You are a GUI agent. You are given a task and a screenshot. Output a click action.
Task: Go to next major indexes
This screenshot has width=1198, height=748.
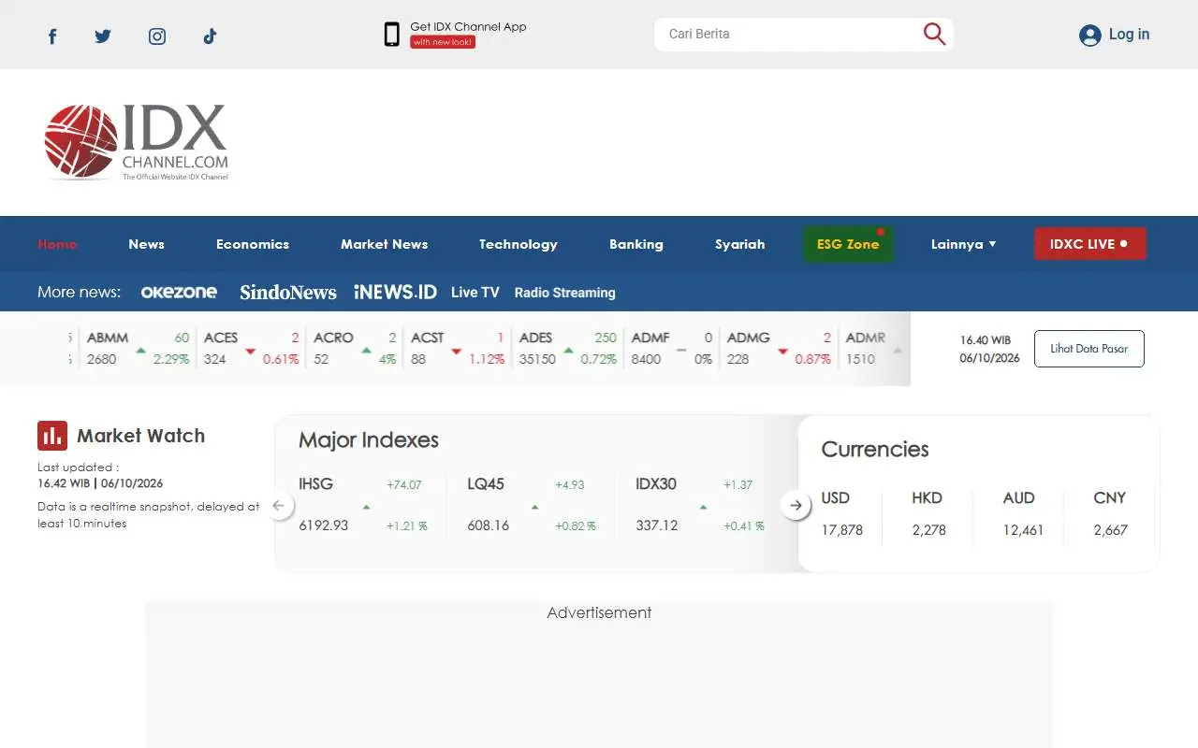click(796, 506)
